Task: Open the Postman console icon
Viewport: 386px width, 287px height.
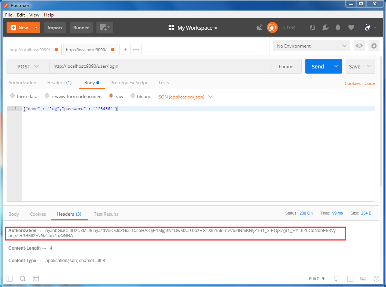Action: tap(36, 279)
